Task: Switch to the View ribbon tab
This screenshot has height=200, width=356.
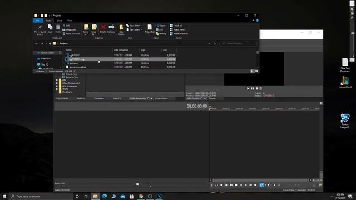Action: click(70, 21)
